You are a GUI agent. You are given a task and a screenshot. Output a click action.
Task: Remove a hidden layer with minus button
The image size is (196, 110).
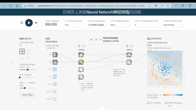tap(96, 39)
